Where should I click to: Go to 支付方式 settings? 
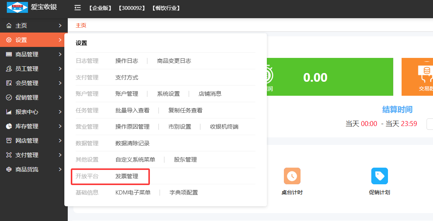pyautogui.click(x=127, y=78)
